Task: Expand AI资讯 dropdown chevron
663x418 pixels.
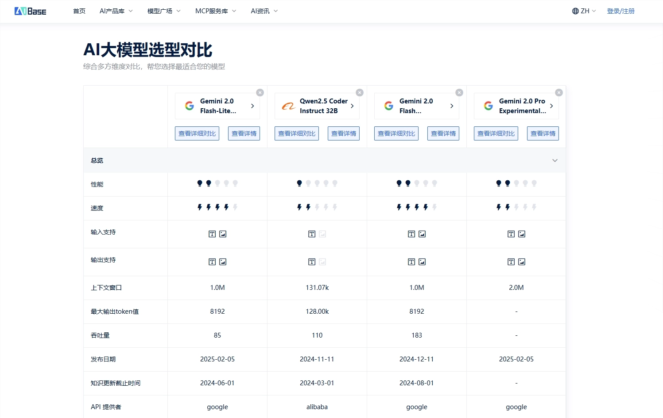Action: coord(275,11)
